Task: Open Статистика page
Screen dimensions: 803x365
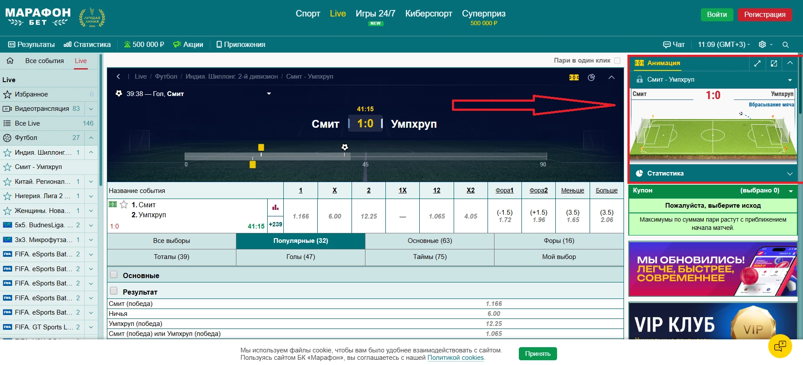Action: coord(87,44)
